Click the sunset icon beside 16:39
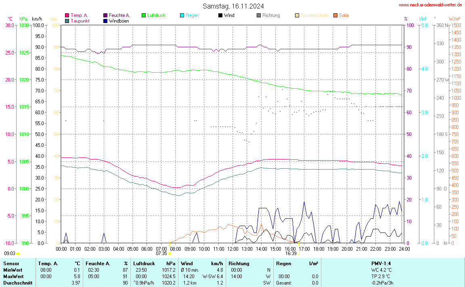The image size is (465, 287). pyautogui.click(x=299, y=253)
